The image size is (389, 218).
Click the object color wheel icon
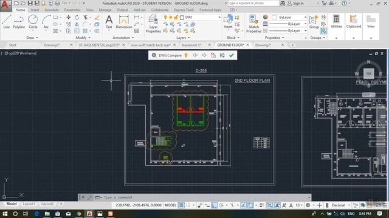point(266,17)
